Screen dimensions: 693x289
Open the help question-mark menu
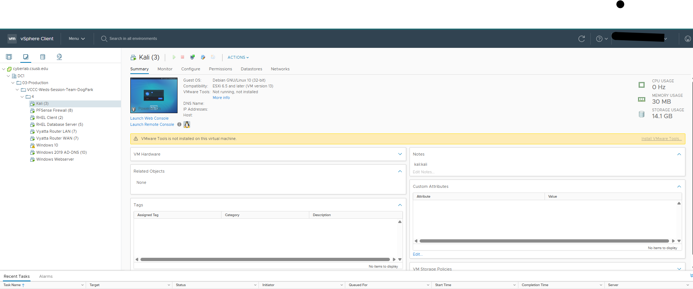(x=602, y=39)
